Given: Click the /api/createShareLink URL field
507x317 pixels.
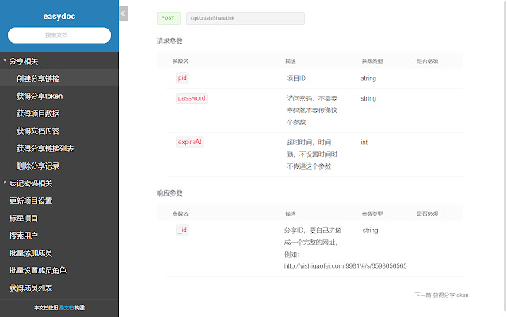Looking at the screenshot, I should (x=246, y=17).
